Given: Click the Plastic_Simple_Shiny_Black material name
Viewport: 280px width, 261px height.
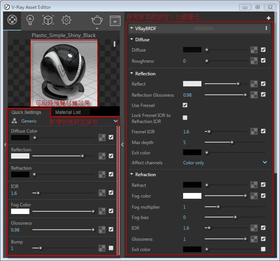Looking at the screenshot, I should coord(64,35).
